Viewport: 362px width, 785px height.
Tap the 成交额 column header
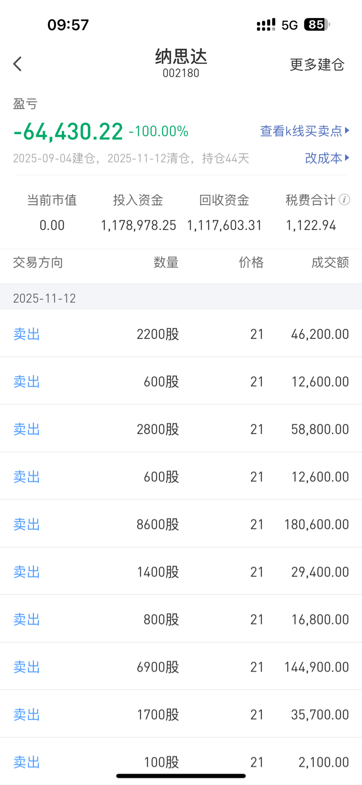(x=330, y=263)
